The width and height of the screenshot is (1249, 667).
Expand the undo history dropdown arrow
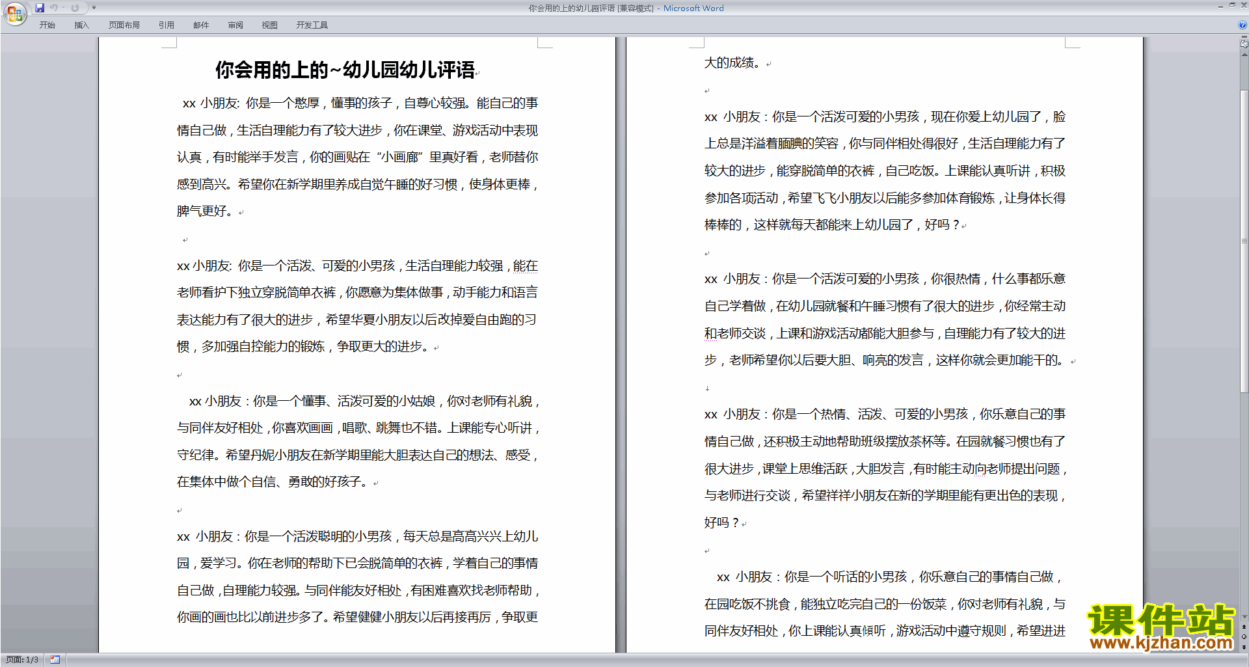pos(63,8)
